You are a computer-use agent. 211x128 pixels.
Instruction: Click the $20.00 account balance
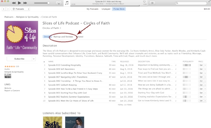point(207,9)
